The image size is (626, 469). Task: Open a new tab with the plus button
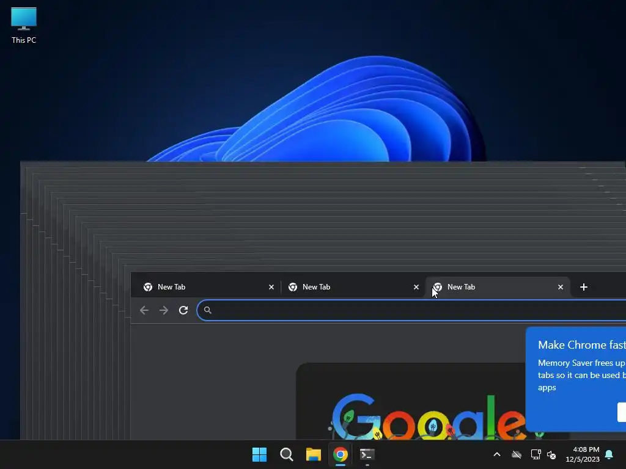584,287
